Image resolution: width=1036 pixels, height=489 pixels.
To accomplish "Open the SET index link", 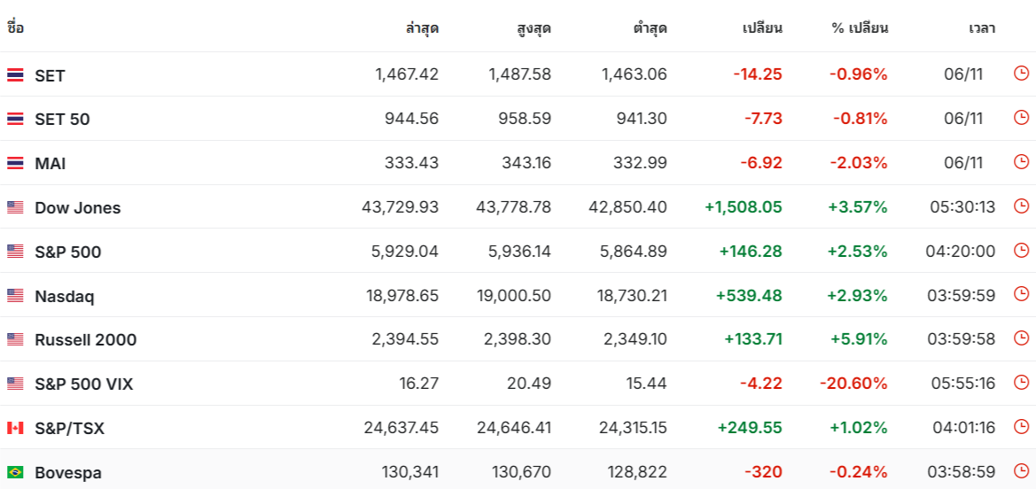I will 51,76.
